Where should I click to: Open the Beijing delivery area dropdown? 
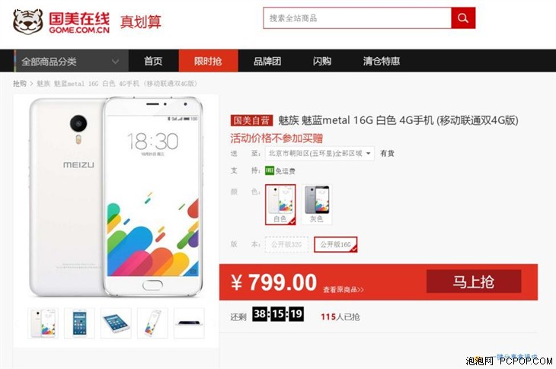(x=319, y=154)
